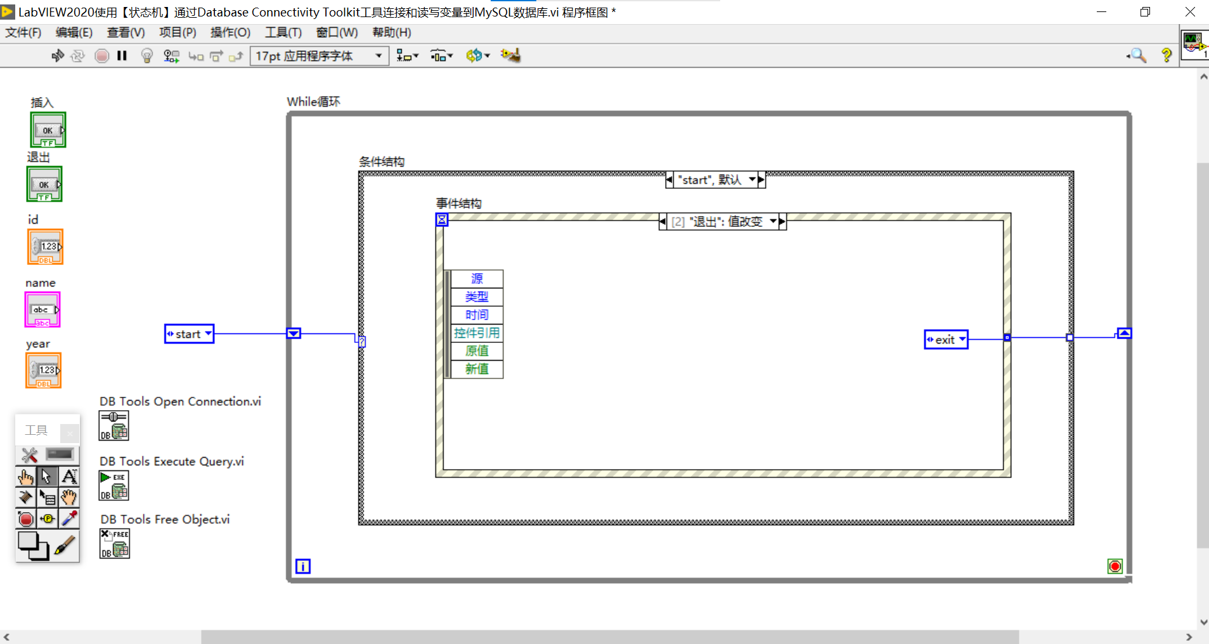Click loop iteration terminal i
Viewport: 1209px width, 644px height.
click(303, 566)
